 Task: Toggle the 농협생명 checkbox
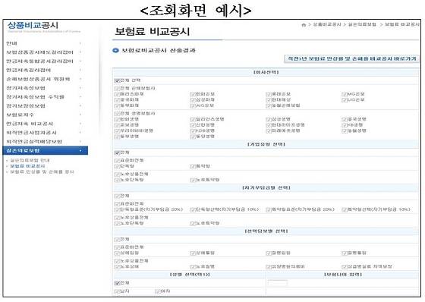pyautogui.click(x=345, y=131)
